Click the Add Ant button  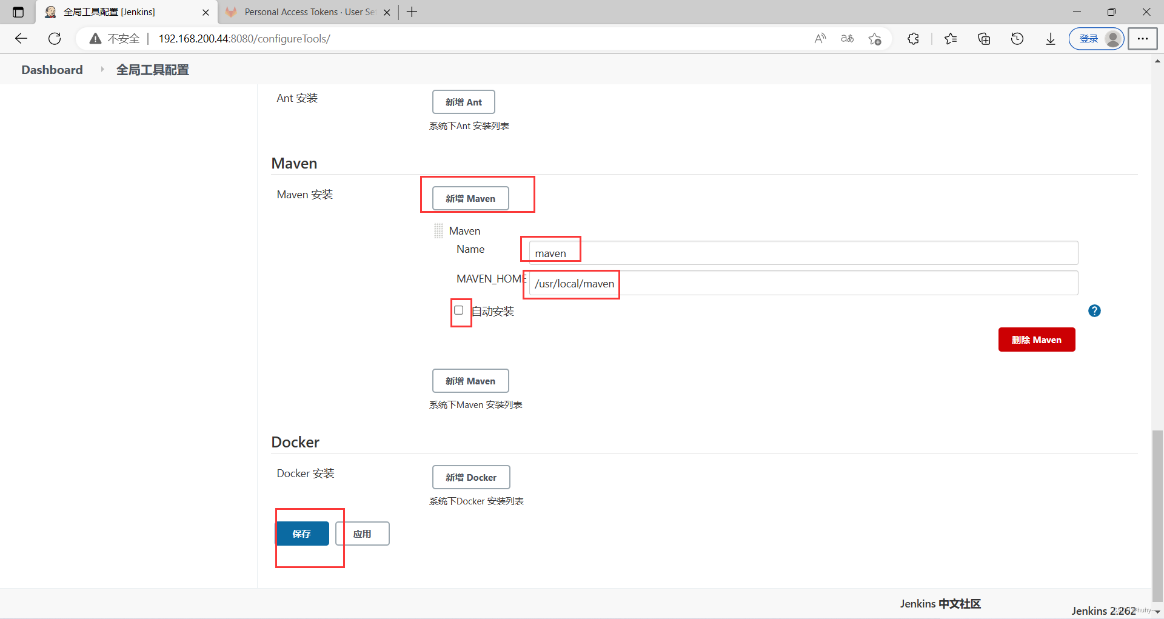pyautogui.click(x=464, y=102)
